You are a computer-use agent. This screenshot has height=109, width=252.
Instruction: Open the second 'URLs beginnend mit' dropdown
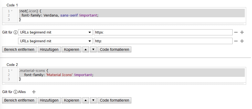(x=55, y=41)
